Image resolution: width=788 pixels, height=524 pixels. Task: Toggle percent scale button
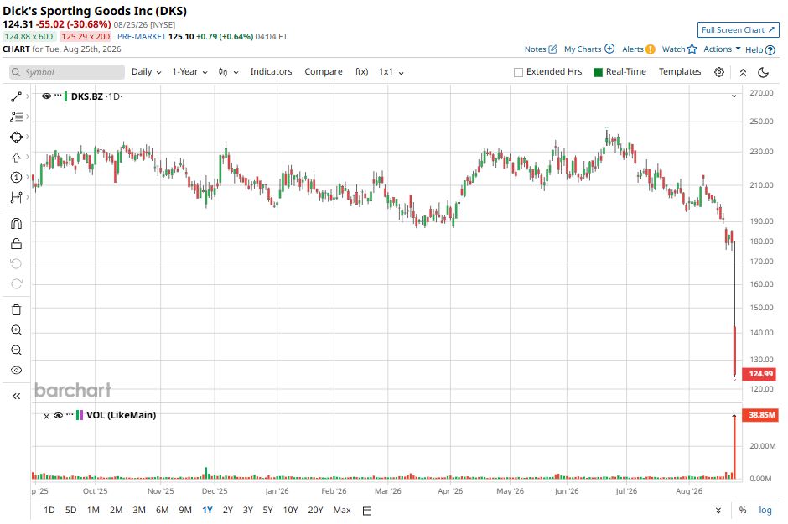(743, 511)
